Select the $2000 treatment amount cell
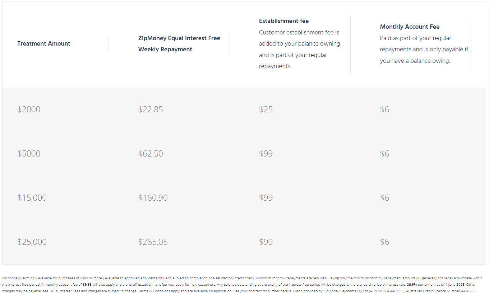The image size is (489, 294). point(29,109)
